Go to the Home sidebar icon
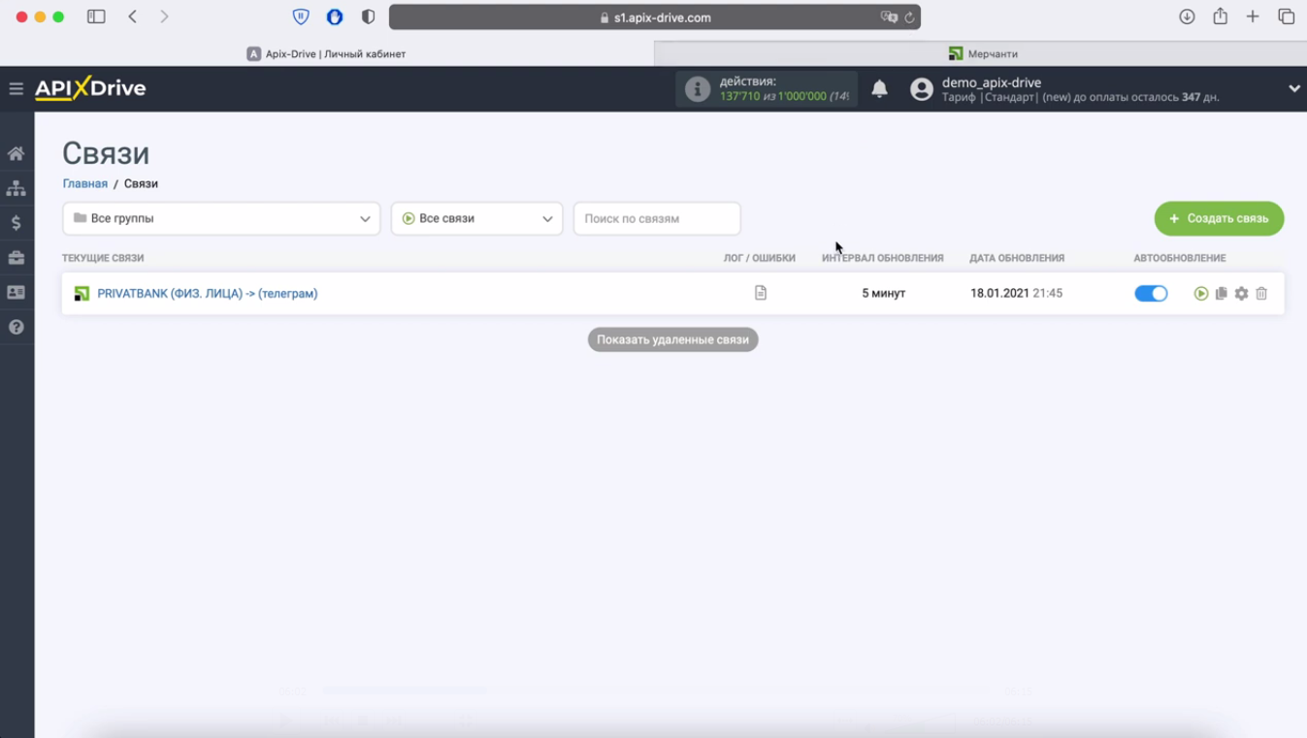The width and height of the screenshot is (1307, 738). click(x=16, y=153)
